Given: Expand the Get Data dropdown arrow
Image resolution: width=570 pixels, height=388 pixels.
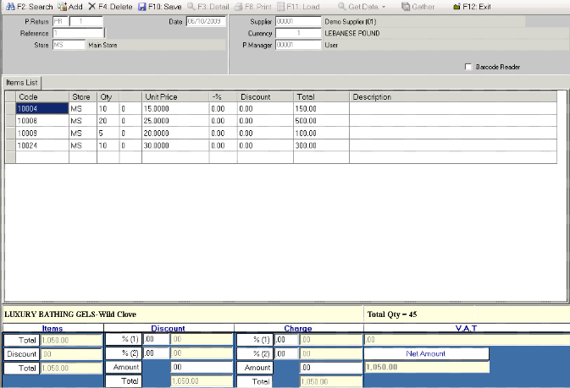Looking at the screenshot, I should [384, 6].
